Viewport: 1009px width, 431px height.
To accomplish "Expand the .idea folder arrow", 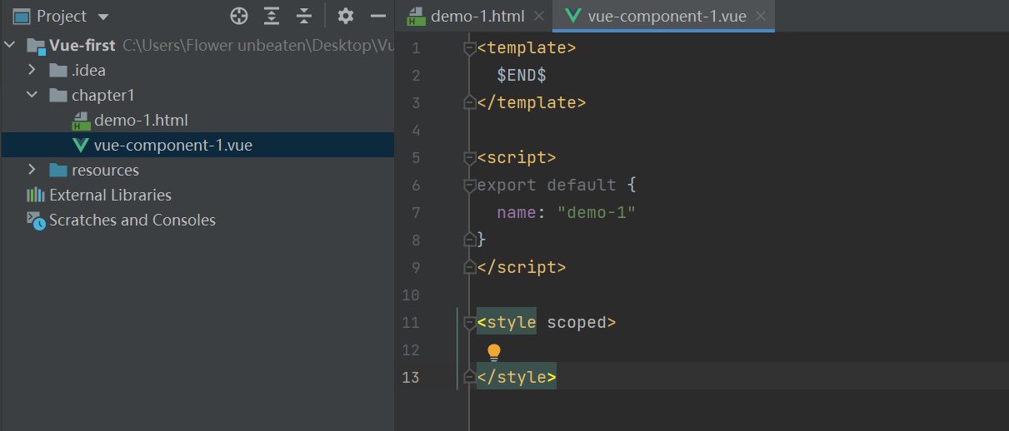I will (x=32, y=70).
